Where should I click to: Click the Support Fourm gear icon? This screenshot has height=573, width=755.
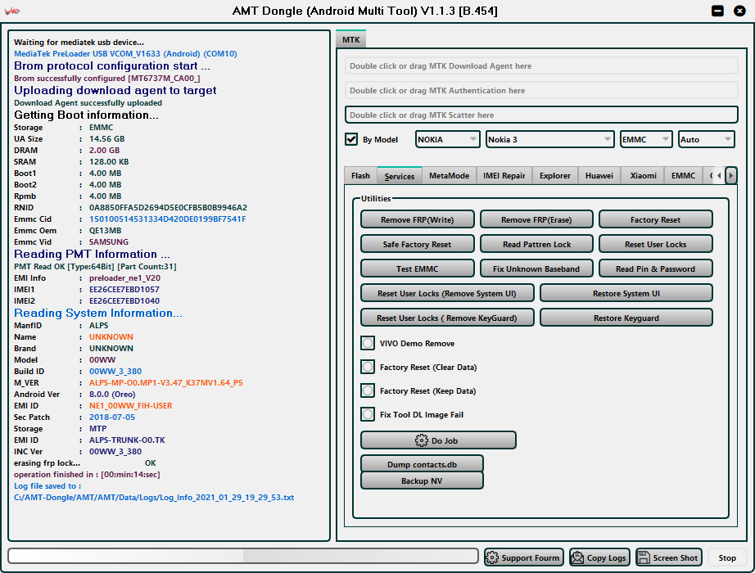492,557
